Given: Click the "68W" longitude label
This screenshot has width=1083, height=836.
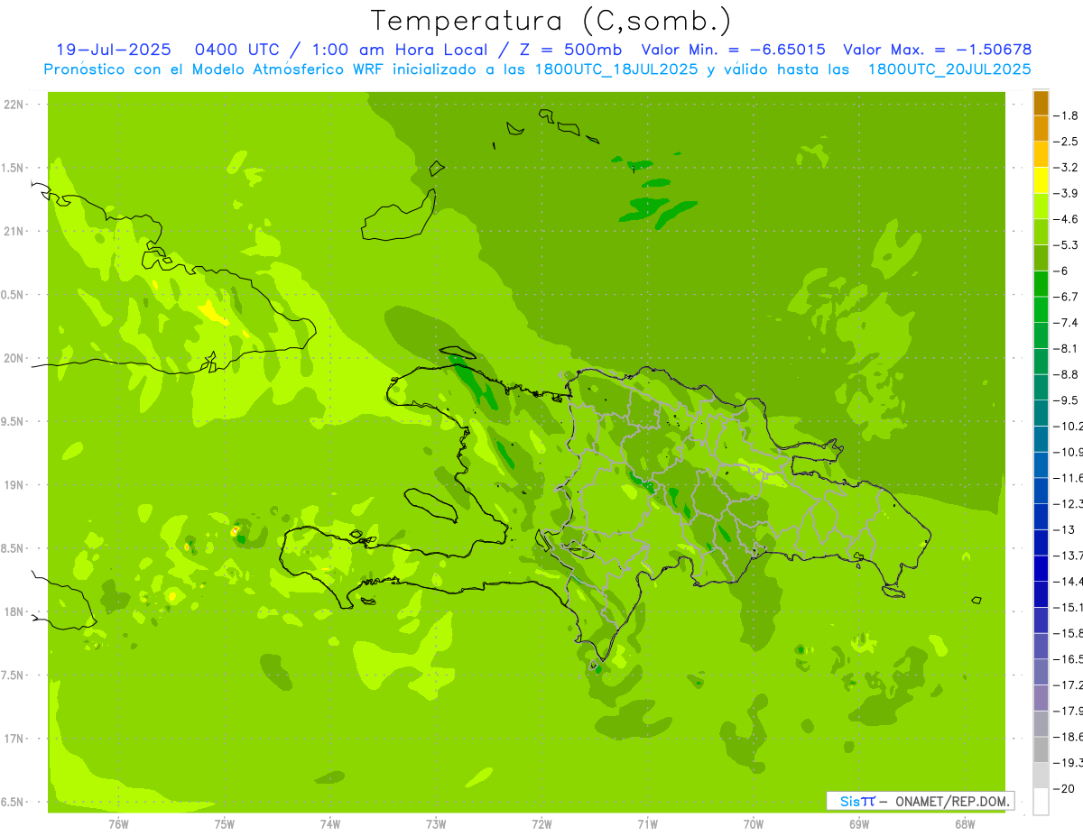Looking at the screenshot, I should (965, 824).
